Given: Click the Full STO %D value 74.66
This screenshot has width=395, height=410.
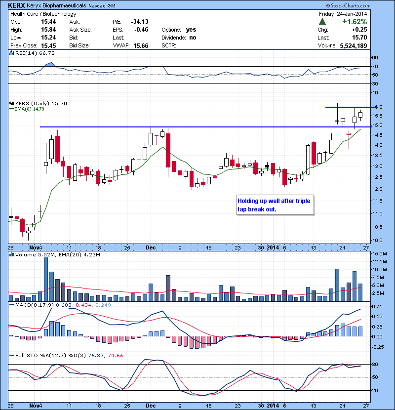Looking at the screenshot, I should point(115,355).
